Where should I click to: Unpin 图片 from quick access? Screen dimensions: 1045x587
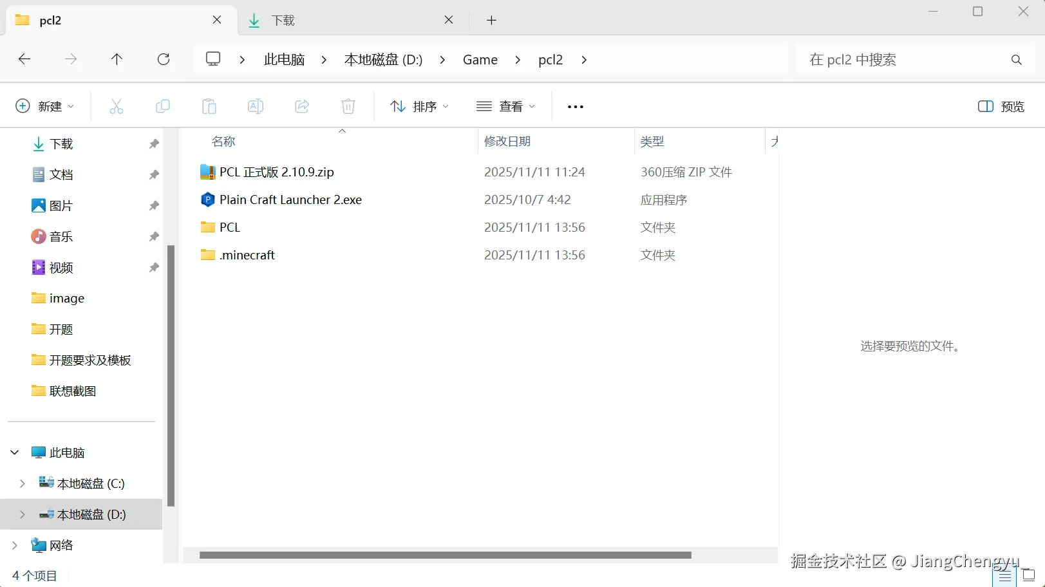[x=154, y=205]
